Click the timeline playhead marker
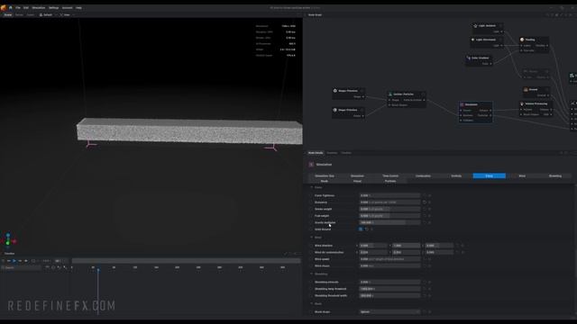This screenshot has height=324, width=577. pos(98,270)
